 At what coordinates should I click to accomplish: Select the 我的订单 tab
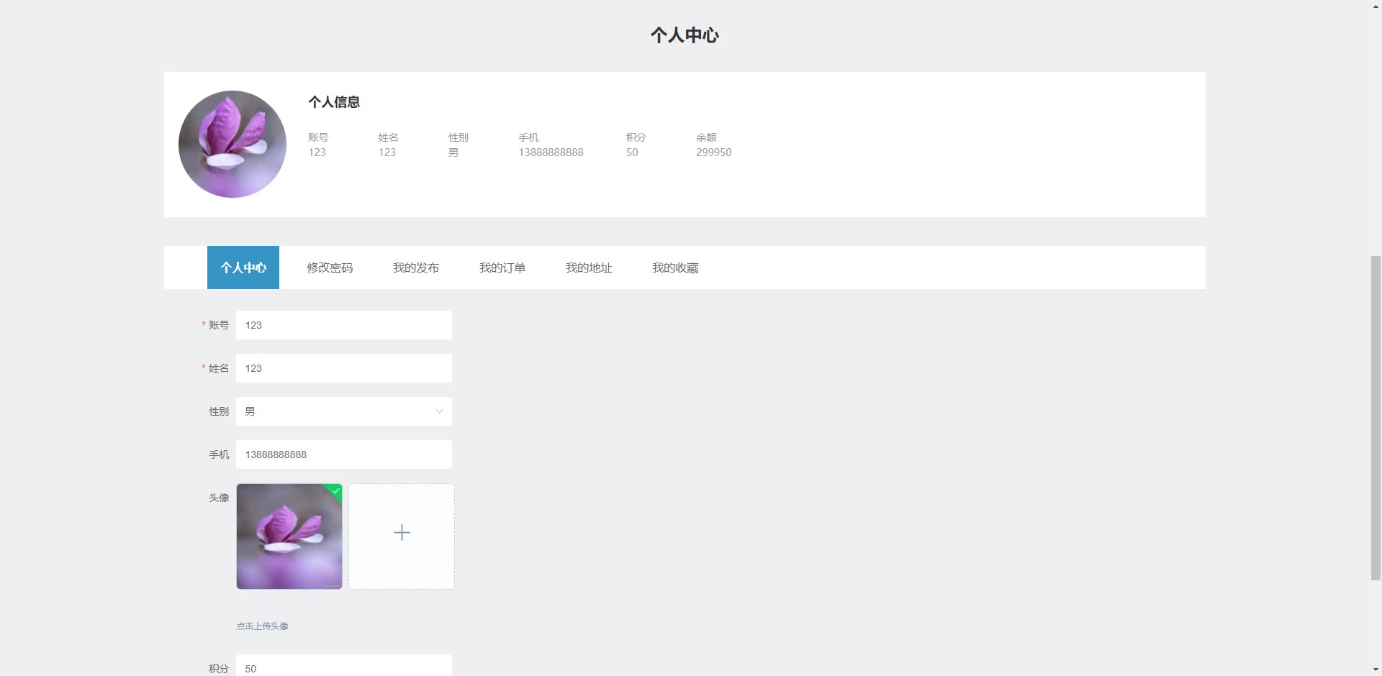(x=502, y=268)
